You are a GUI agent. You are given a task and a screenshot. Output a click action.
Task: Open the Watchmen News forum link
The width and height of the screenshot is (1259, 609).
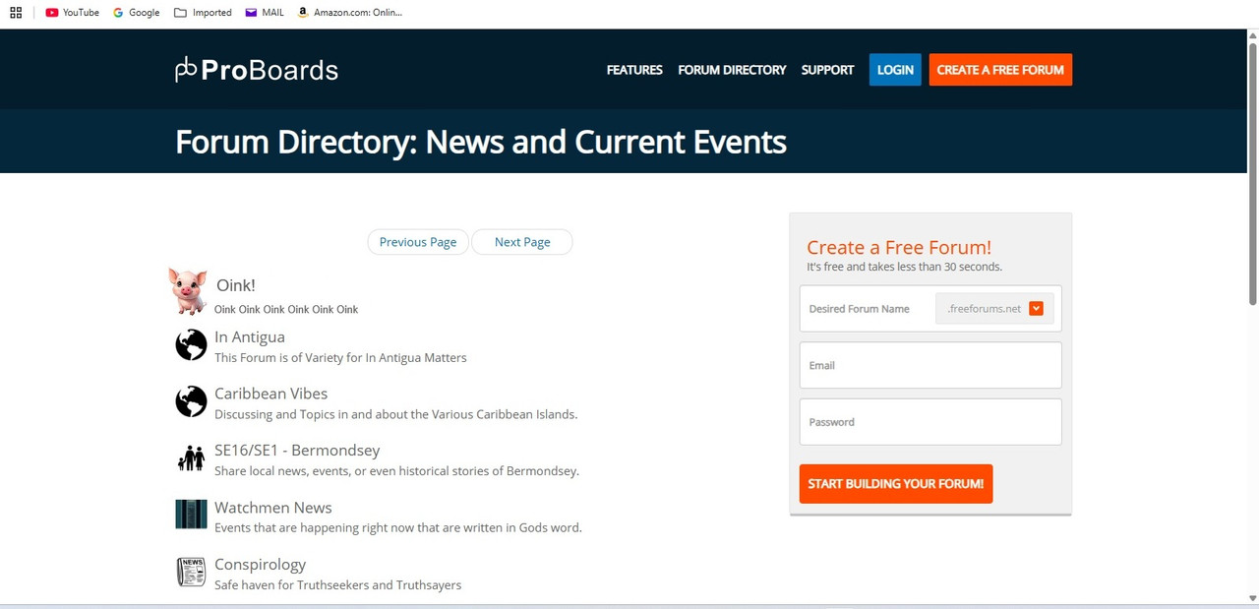(x=273, y=508)
